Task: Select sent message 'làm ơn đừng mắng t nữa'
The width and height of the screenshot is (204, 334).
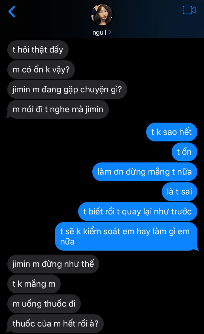Action: (145, 172)
